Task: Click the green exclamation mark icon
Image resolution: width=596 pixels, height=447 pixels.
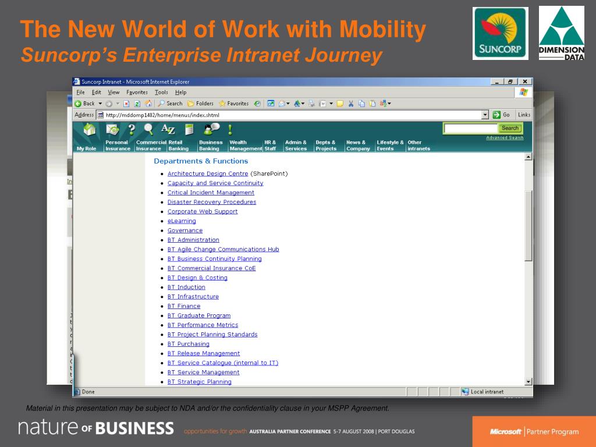Action: (230, 130)
